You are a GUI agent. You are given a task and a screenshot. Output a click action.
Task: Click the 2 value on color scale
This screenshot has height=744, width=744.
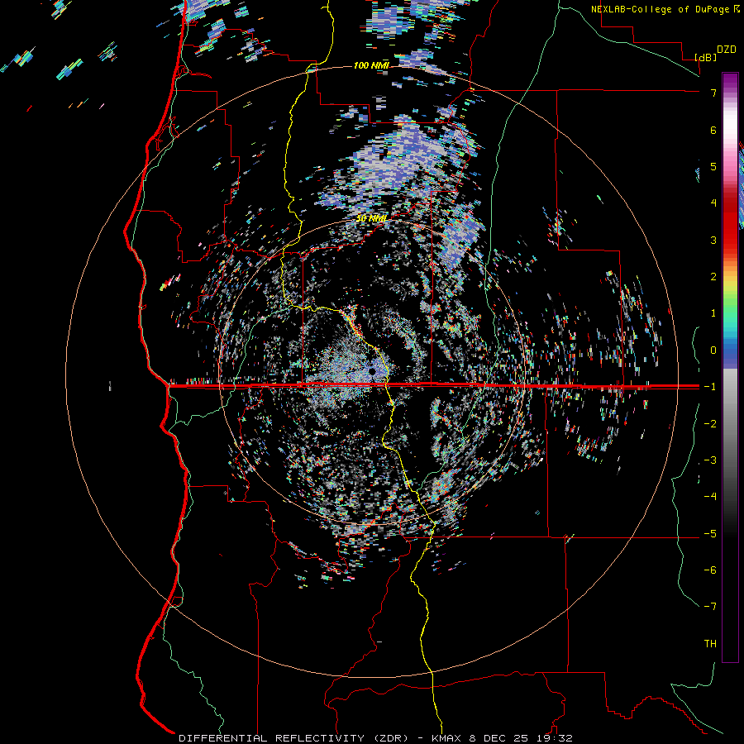coord(713,277)
